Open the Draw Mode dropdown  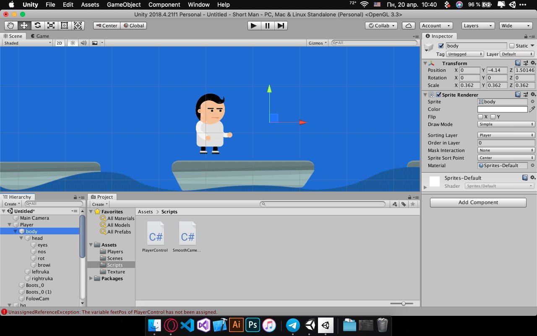click(x=506, y=124)
